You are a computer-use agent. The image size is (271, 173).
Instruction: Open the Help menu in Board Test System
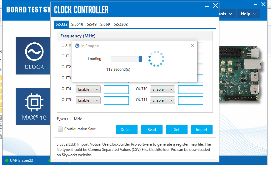[248, 14]
